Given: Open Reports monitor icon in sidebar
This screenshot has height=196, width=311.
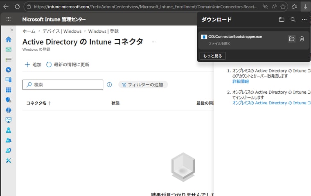Looking at the screenshot, I should [9, 120].
